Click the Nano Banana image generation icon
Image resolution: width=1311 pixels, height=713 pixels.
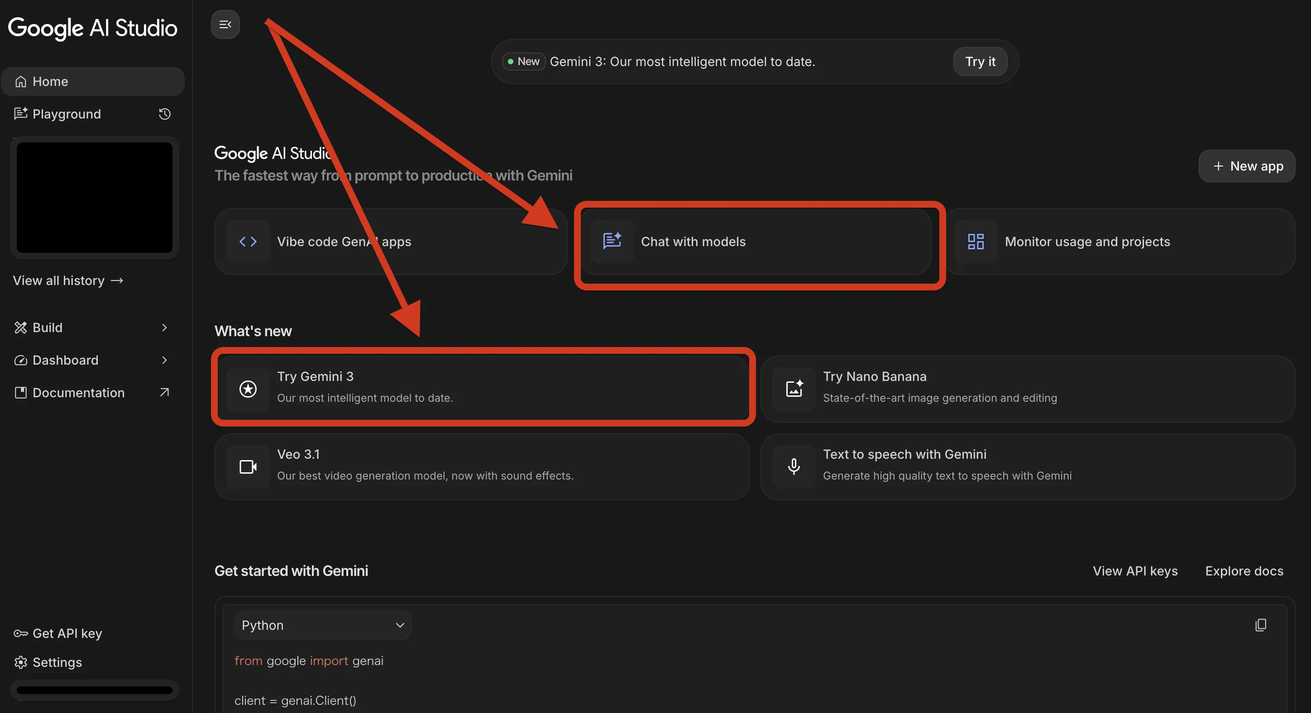(794, 389)
